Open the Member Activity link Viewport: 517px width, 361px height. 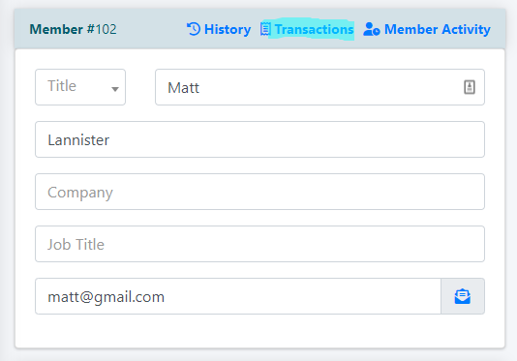427,29
